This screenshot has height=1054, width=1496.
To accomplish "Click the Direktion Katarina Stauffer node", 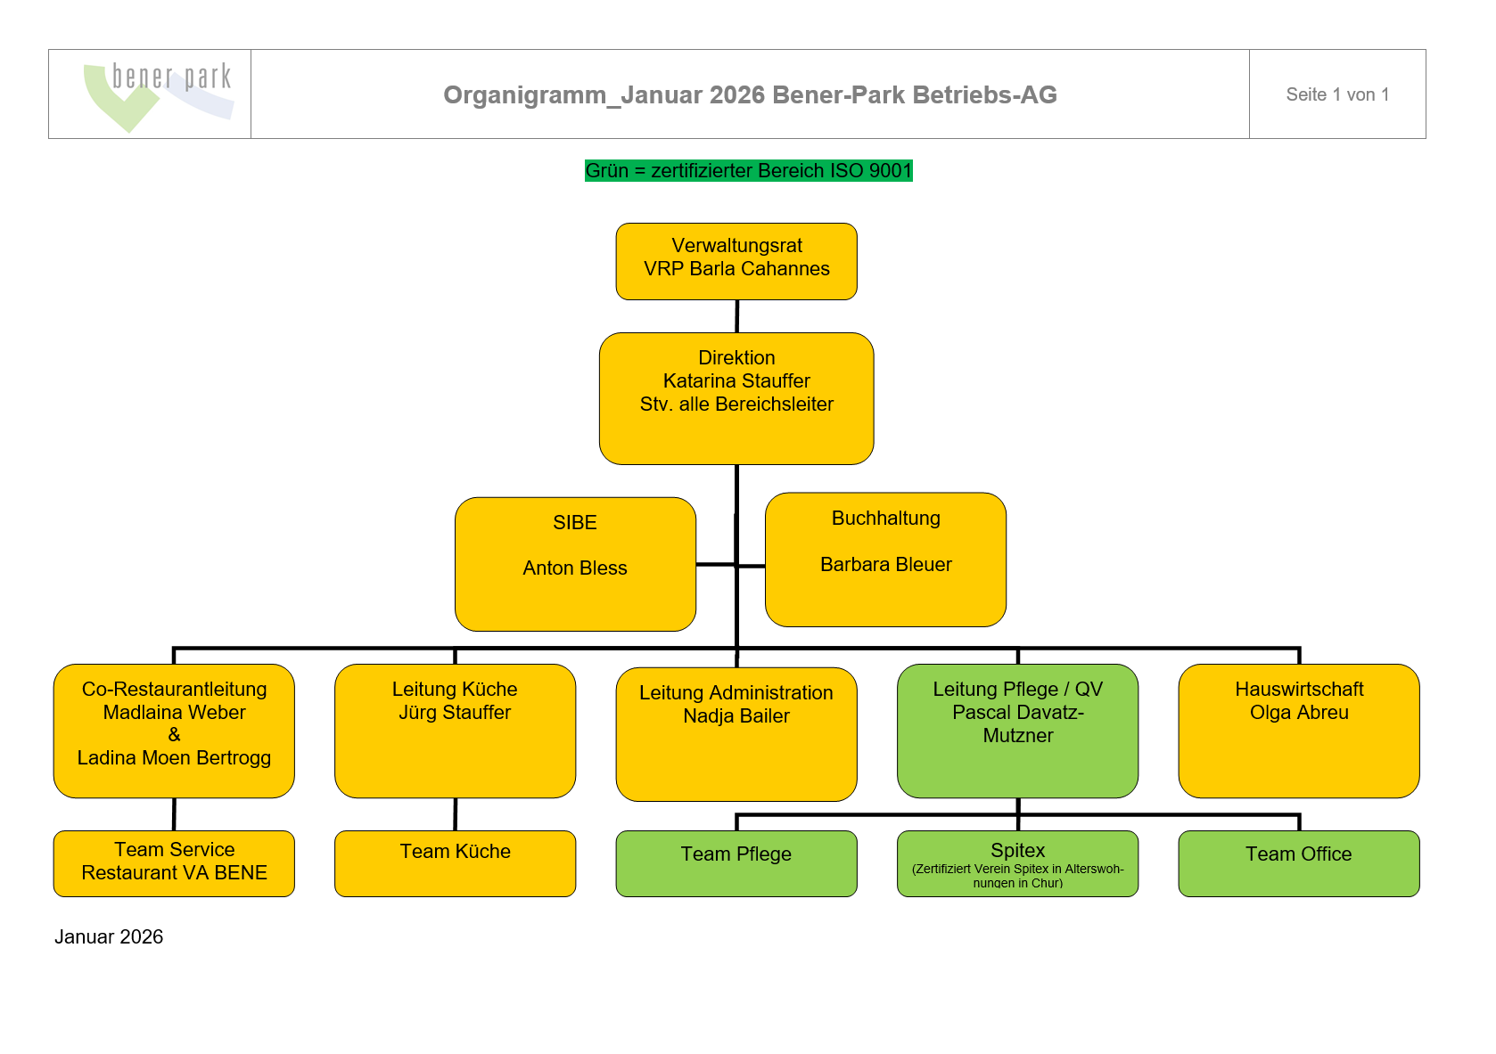I will (736, 398).
